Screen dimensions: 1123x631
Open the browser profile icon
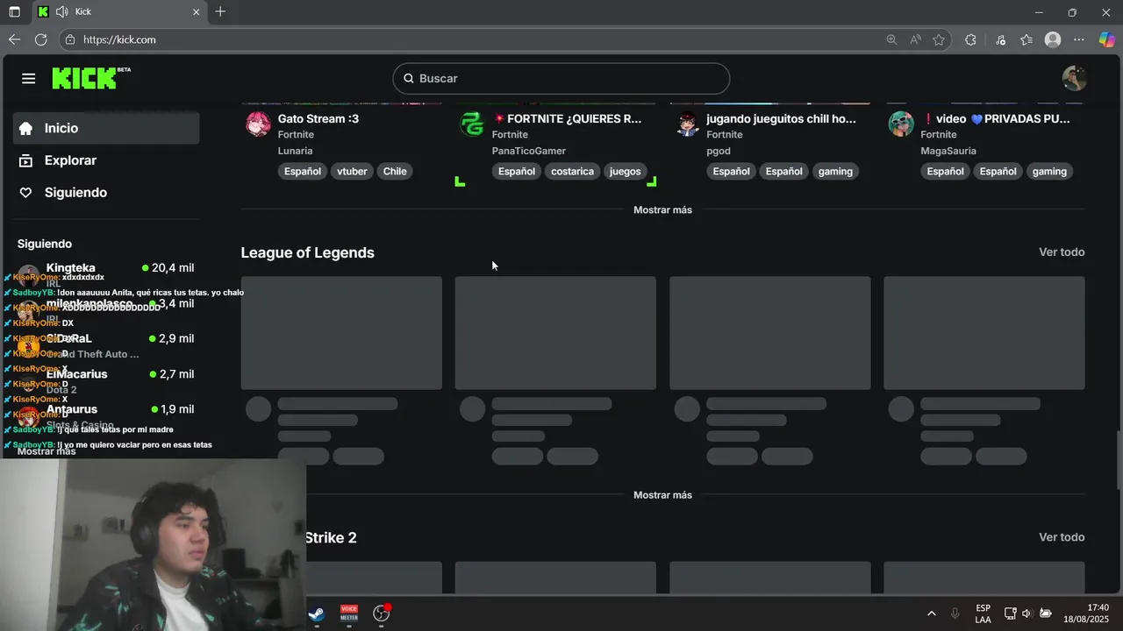pyautogui.click(x=1053, y=39)
